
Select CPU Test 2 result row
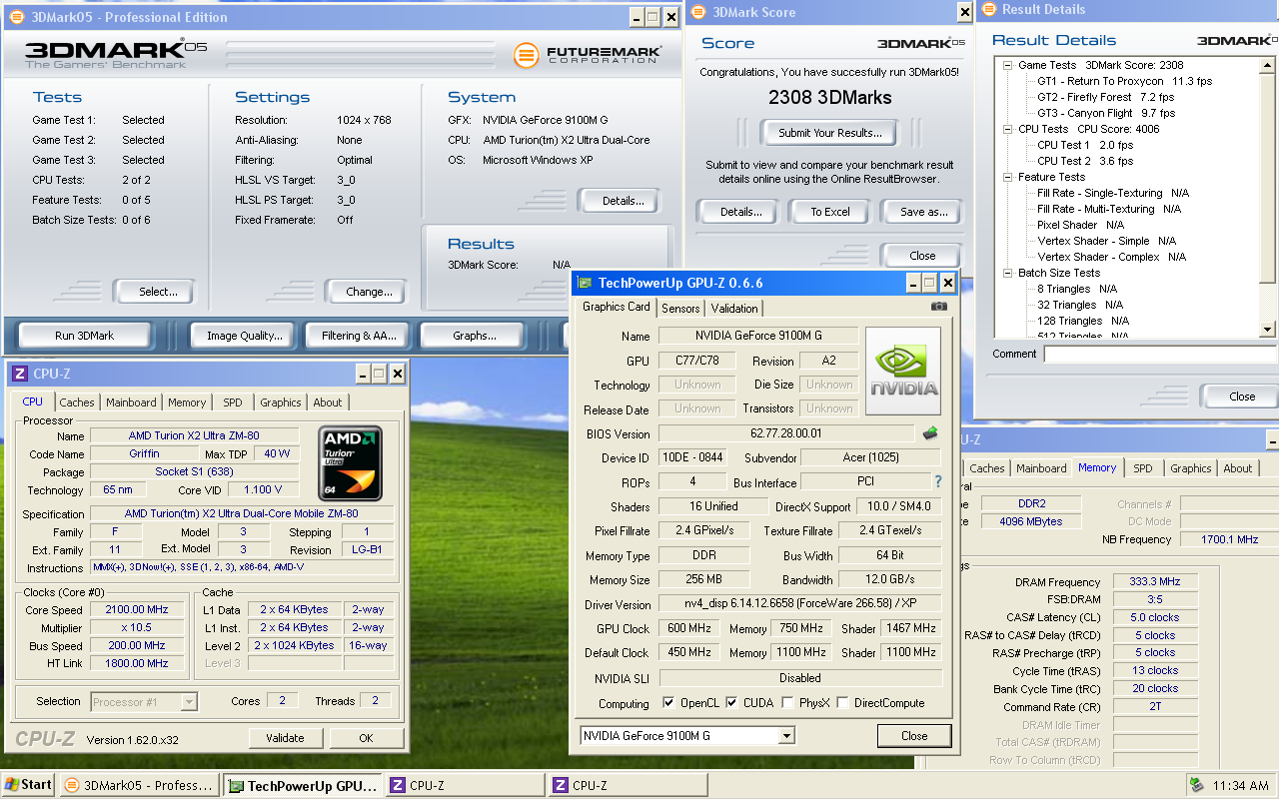1085,161
